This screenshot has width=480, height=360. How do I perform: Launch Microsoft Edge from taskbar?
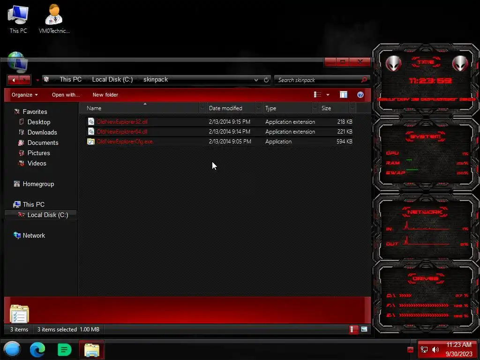[x=37, y=349]
